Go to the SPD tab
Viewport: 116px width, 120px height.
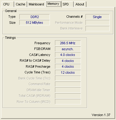67,4
